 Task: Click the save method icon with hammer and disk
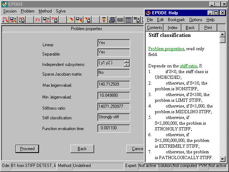(87, 20)
